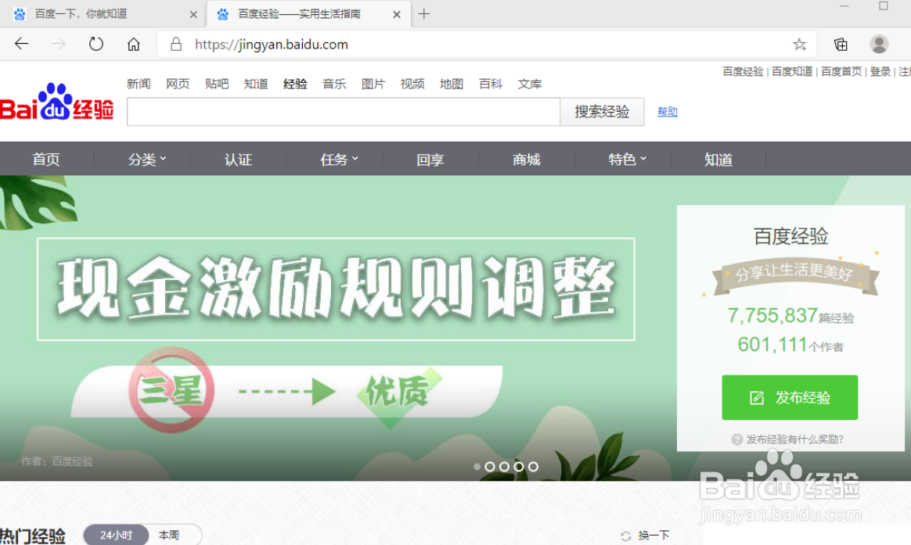Switch hot list to 24小时

point(116,535)
